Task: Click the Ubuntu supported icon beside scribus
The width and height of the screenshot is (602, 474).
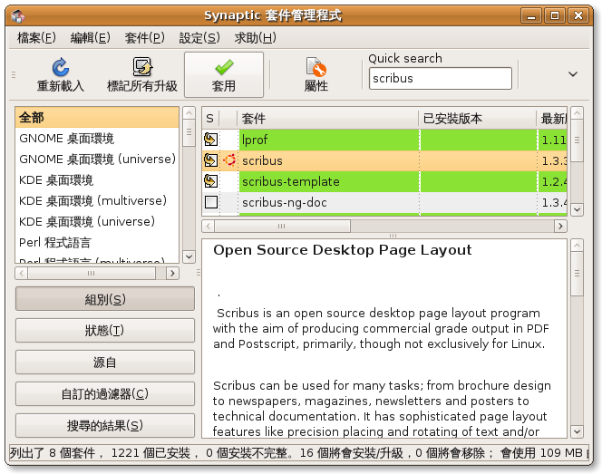Action: (x=229, y=160)
